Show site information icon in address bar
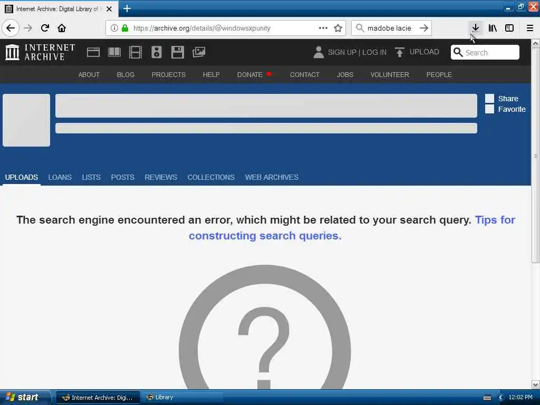This screenshot has height=405, width=540. pyautogui.click(x=114, y=28)
